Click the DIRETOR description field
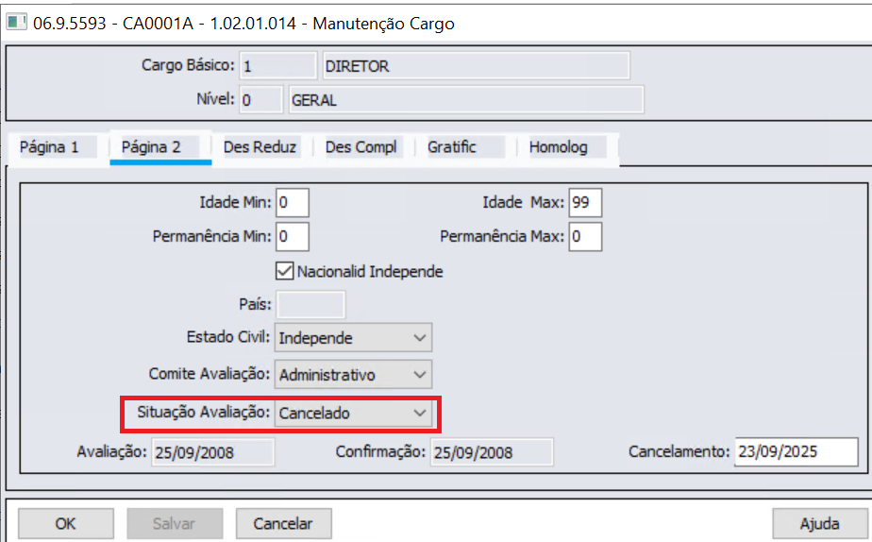This screenshot has height=542, width=872. pyautogui.click(x=476, y=66)
